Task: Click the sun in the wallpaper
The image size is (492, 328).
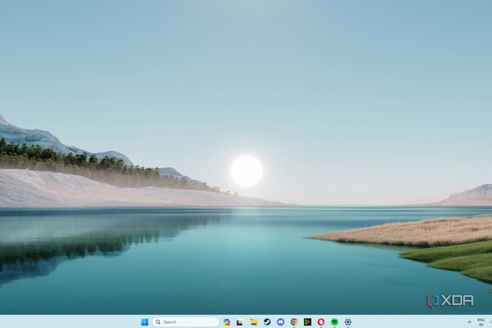Action: (x=246, y=170)
